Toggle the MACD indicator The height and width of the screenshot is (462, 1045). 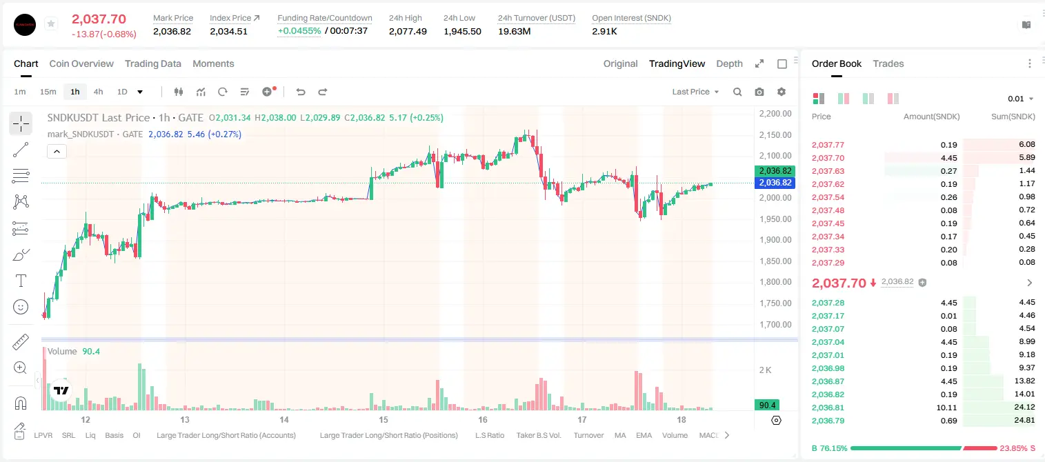[708, 435]
